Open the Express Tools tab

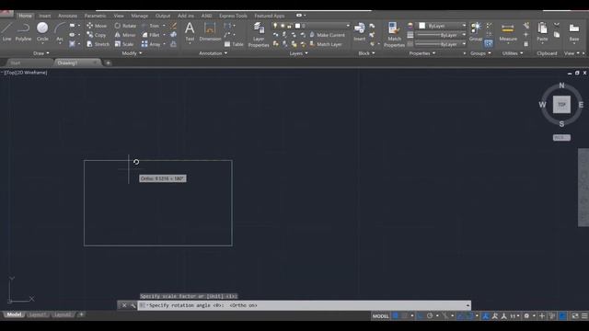233,16
